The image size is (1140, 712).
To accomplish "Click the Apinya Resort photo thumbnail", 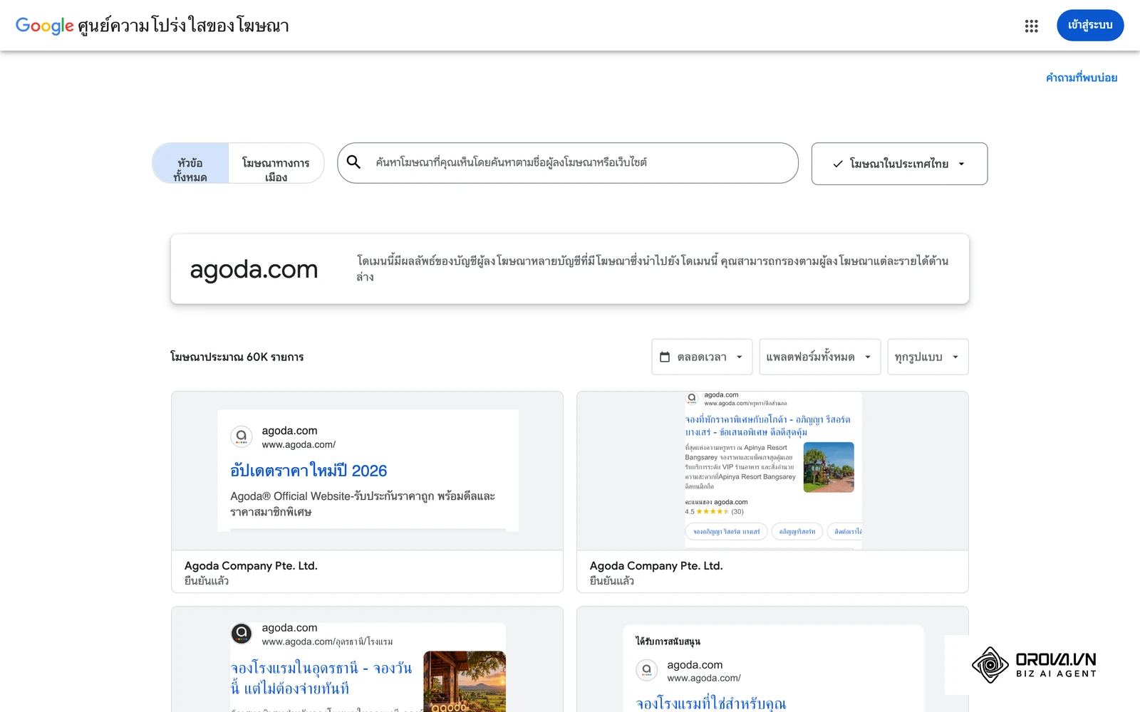I will [829, 467].
